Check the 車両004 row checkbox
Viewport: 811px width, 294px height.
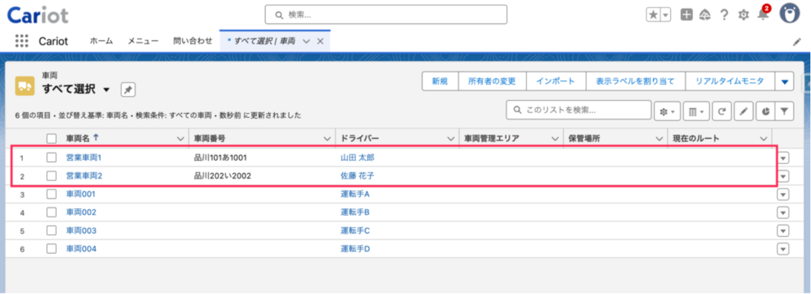pos(52,249)
